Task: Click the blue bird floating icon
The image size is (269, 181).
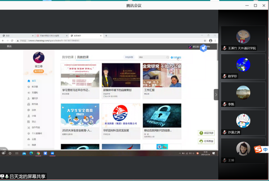Action: 204,48
